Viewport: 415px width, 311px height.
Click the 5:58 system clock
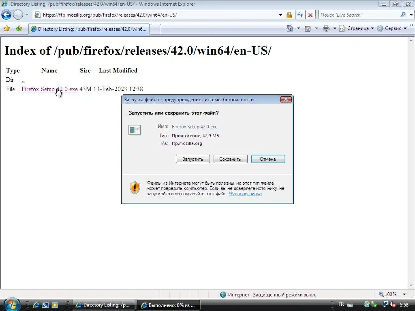(x=404, y=305)
